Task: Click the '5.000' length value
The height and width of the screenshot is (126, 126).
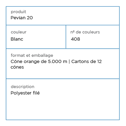Action: [55, 62]
